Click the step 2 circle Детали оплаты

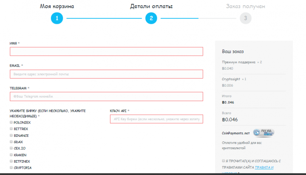click(151, 18)
